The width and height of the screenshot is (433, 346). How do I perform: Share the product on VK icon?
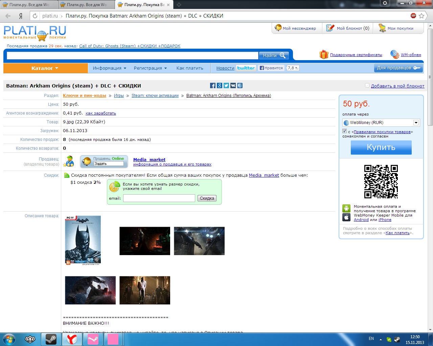(233, 86)
